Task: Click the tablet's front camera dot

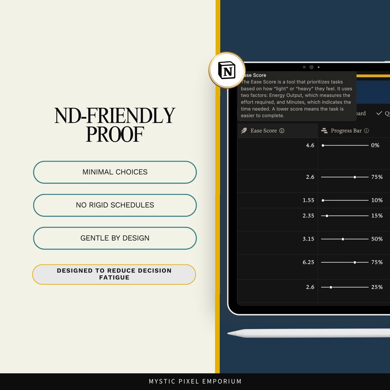Action: coord(311,67)
